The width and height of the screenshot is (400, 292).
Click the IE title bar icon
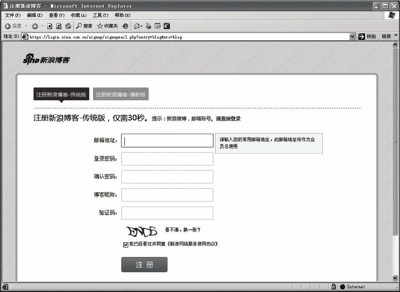5,6
